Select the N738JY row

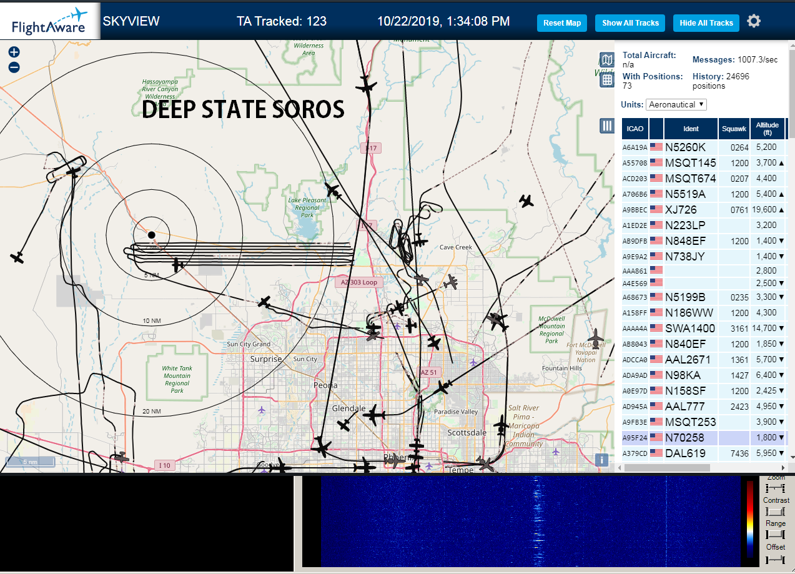(x=704, y=256)
